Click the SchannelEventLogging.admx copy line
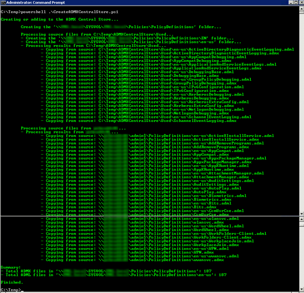The width and height of the screenshot is (304, 293). 139,121
